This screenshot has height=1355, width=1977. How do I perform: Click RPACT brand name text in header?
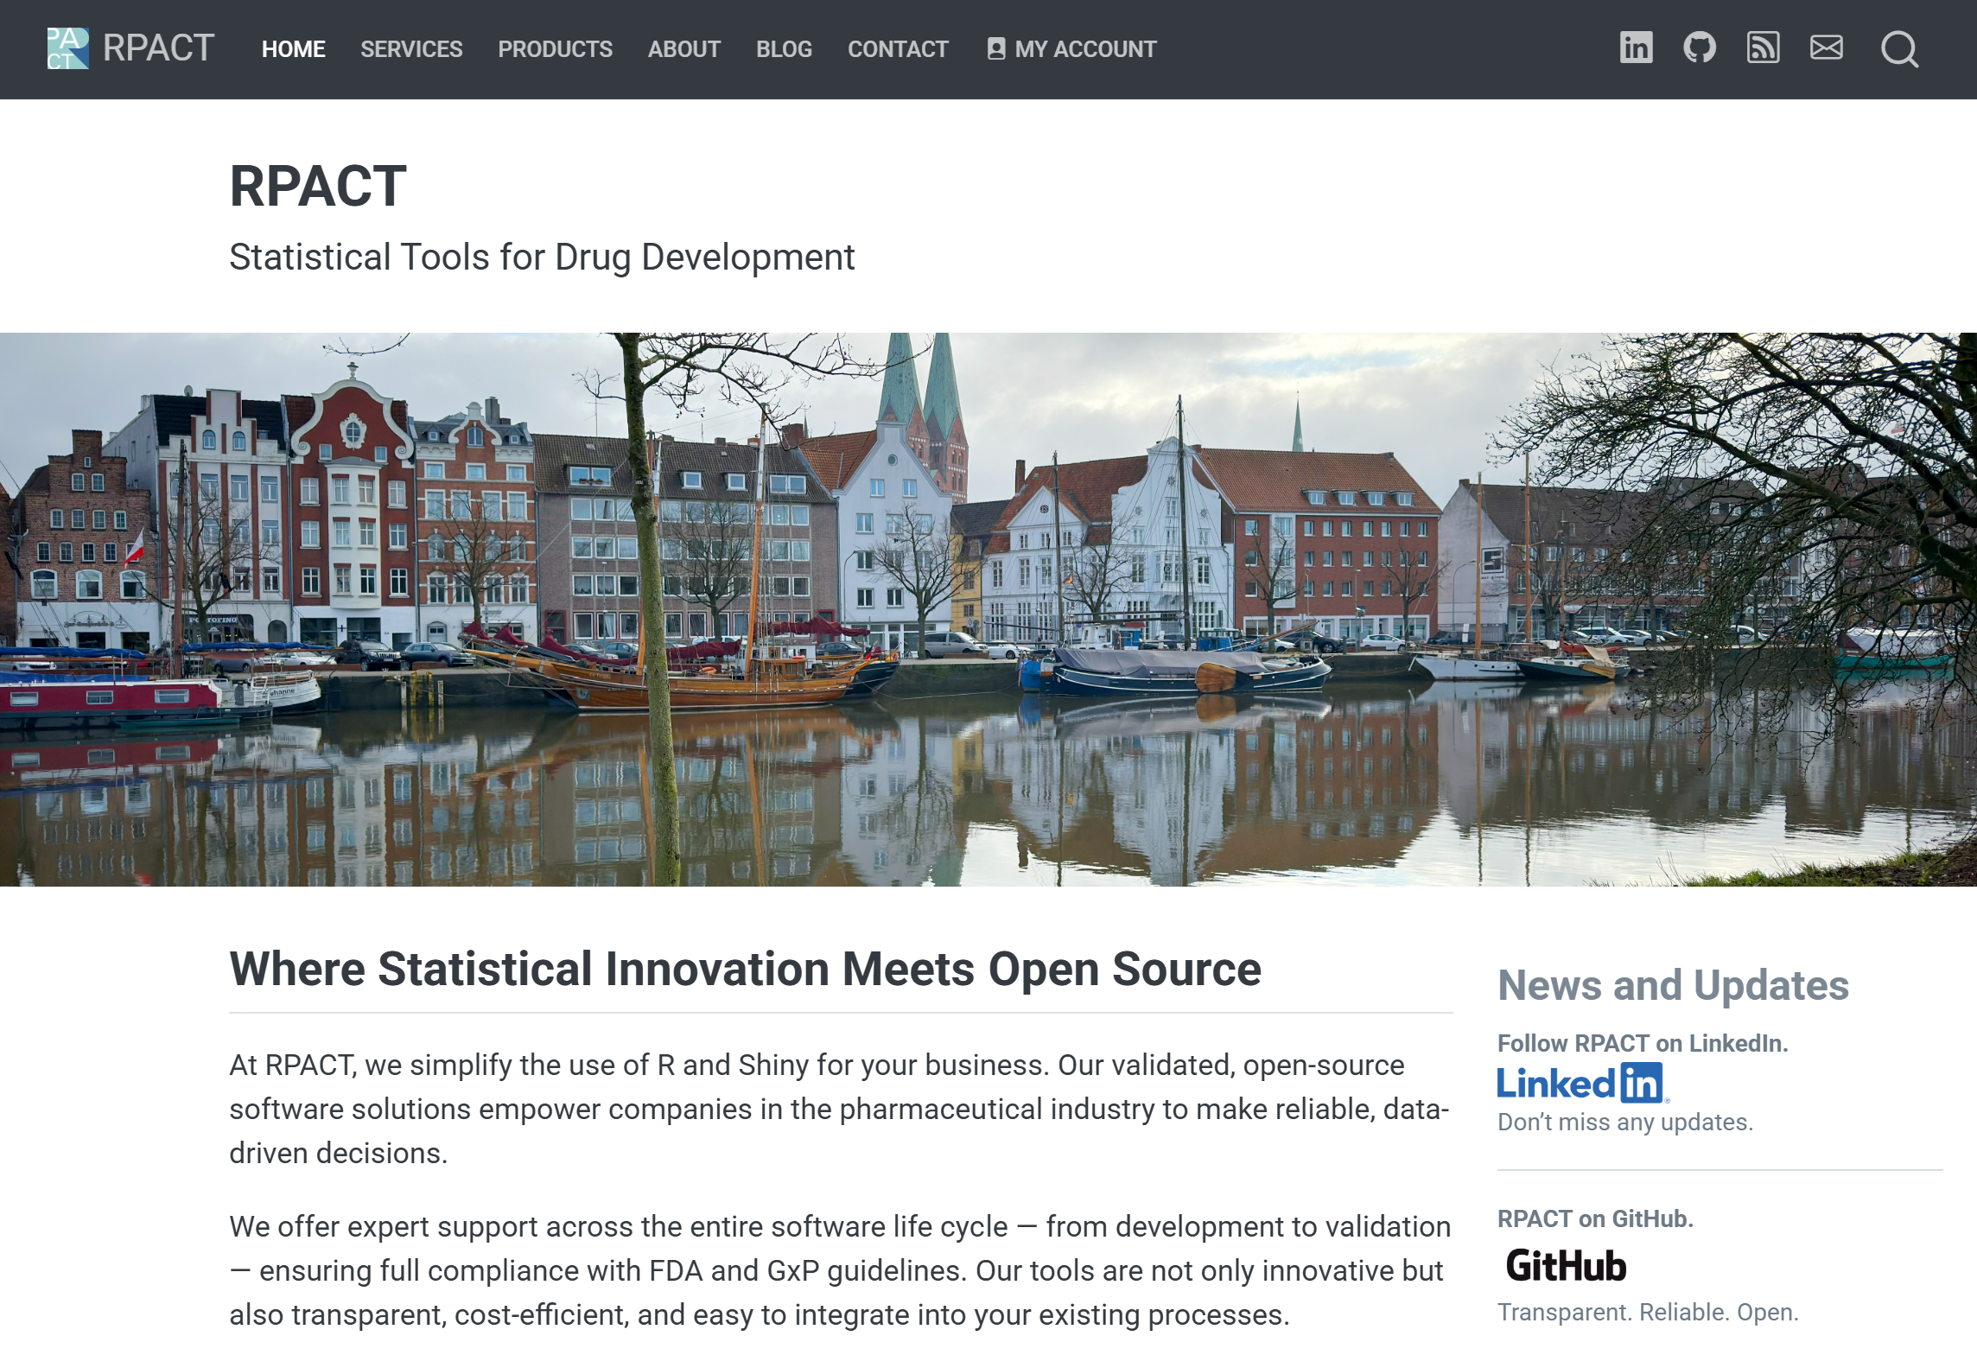[158, 48]
